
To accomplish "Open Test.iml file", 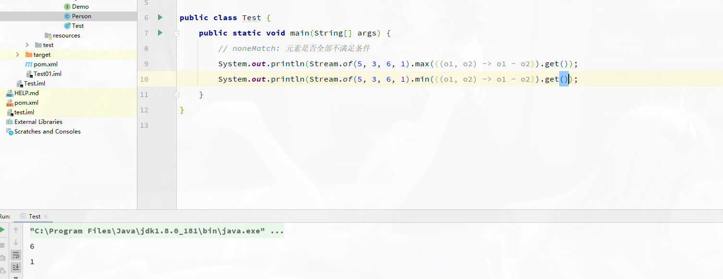I will click(35, 83).
